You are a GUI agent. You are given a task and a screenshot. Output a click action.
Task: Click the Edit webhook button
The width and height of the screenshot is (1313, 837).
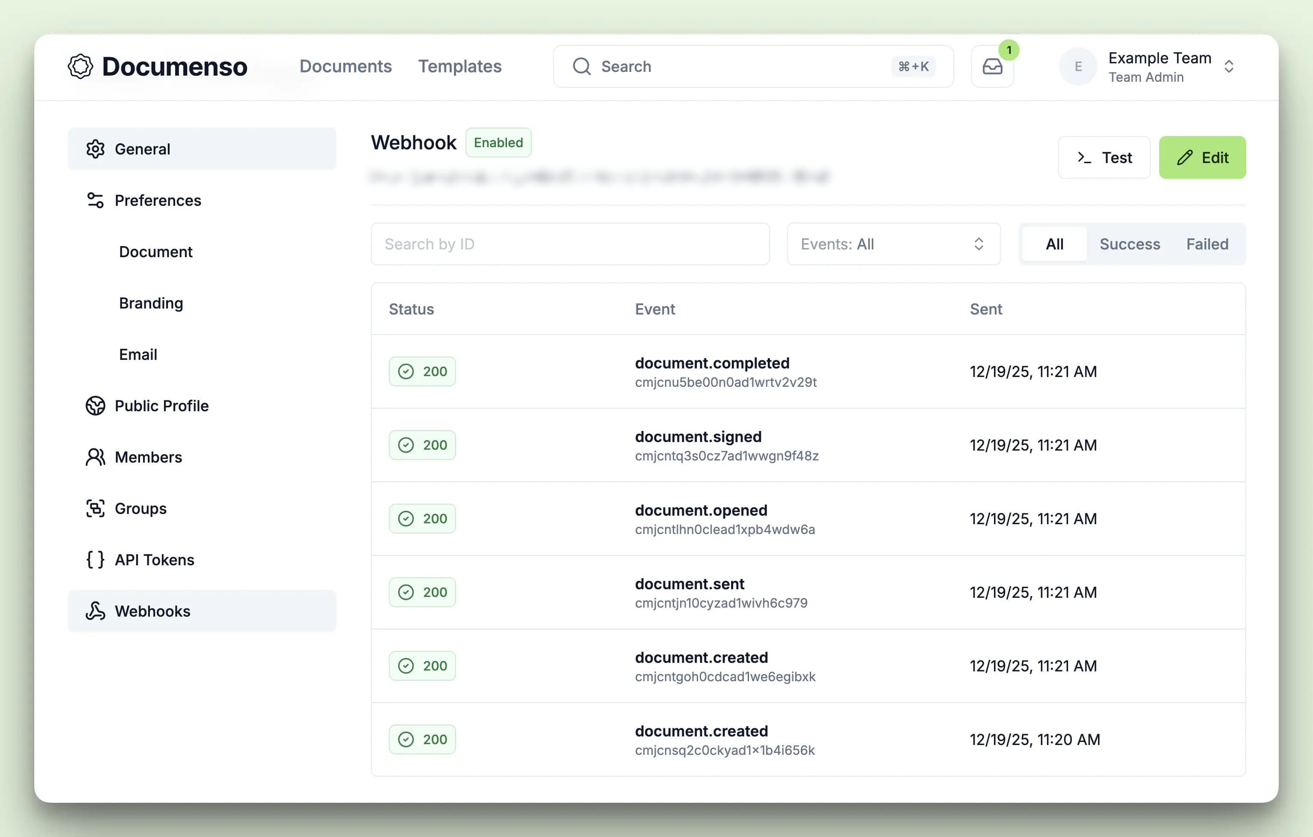1203,157
